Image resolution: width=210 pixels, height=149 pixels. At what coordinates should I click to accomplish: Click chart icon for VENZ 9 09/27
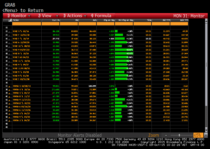click(x=9, y=65)
